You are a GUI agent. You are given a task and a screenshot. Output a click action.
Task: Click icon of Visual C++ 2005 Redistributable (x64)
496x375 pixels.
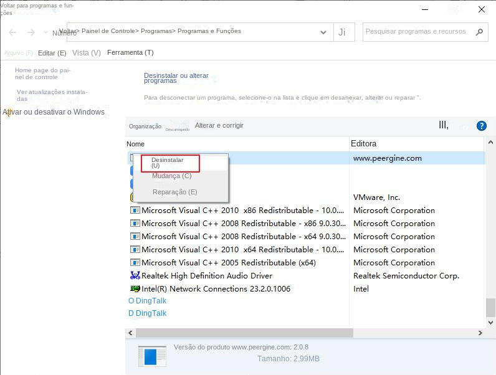[x=135, y=262]
